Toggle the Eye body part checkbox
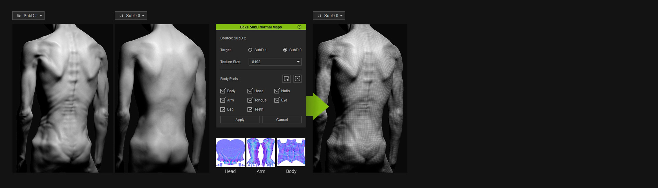 point(277,100)
